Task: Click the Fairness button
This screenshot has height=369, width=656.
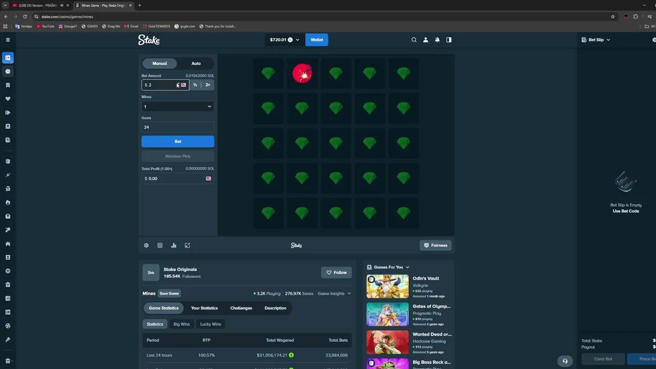Action: click(x=436, y=245)
